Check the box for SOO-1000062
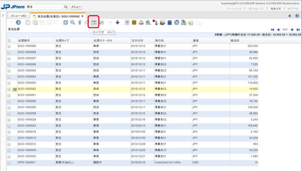Image resolution: width=302 pixels, height=171 pixels. [9, 89]
